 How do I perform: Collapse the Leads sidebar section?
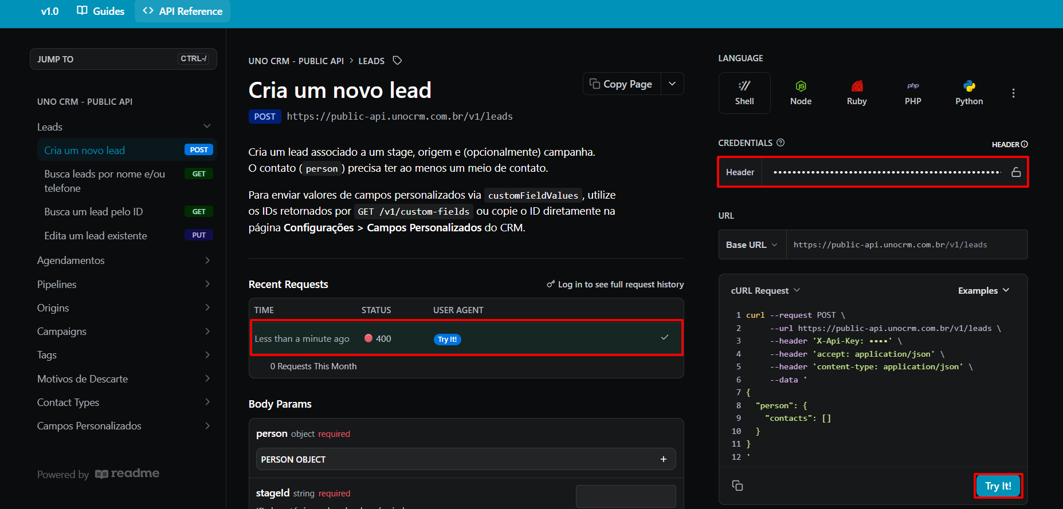207,127
